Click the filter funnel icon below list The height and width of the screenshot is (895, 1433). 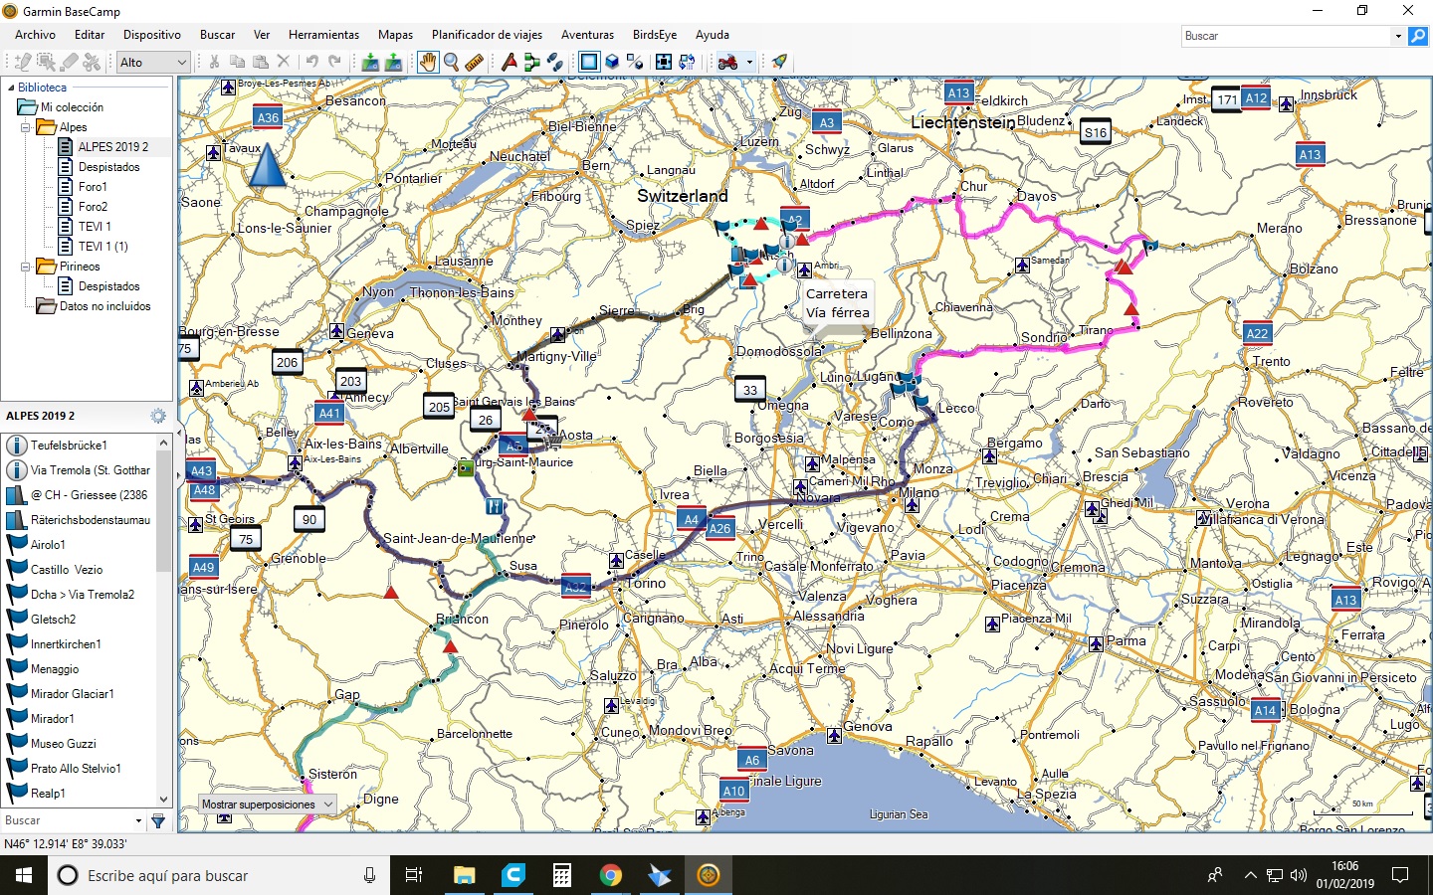pyautogui.click(x=157, y=820)
